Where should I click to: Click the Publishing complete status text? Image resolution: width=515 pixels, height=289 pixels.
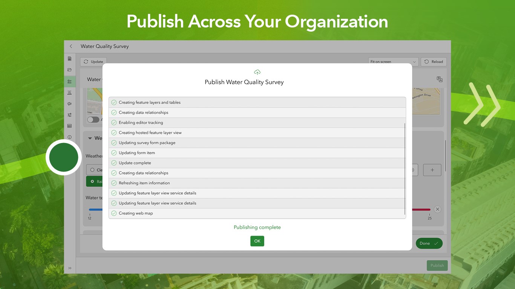coord(257,227)
